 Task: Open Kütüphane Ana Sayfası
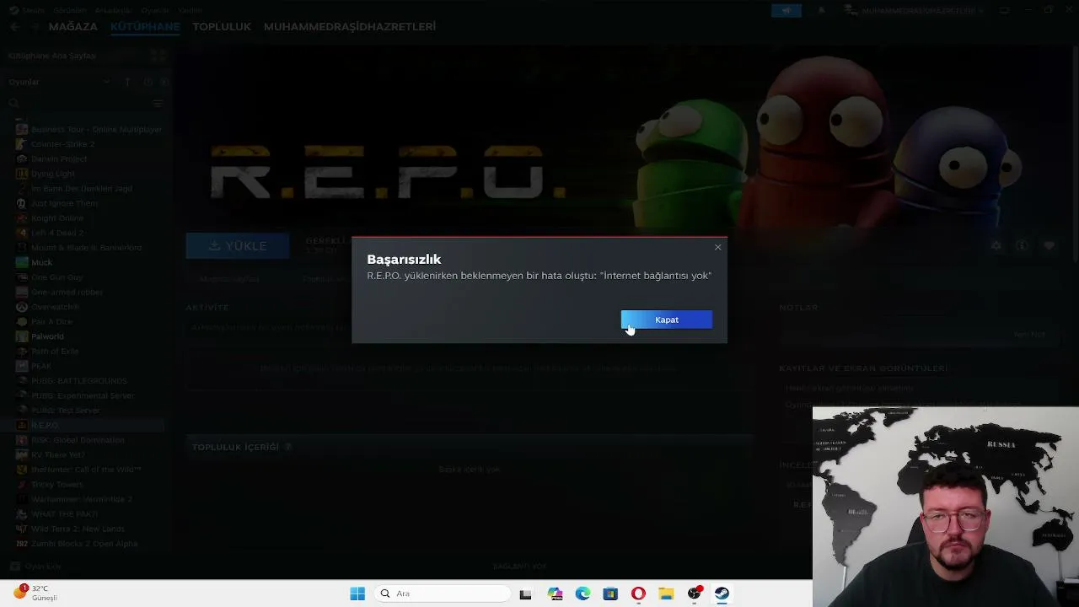tap(51, 56)
